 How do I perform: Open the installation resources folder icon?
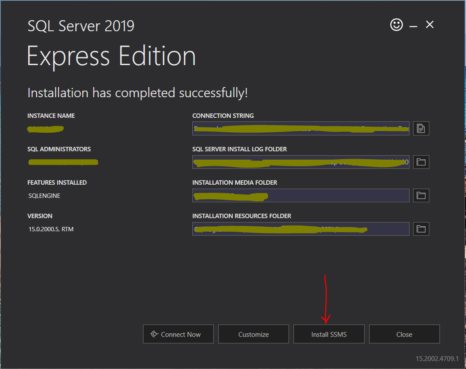coord(421,229)
